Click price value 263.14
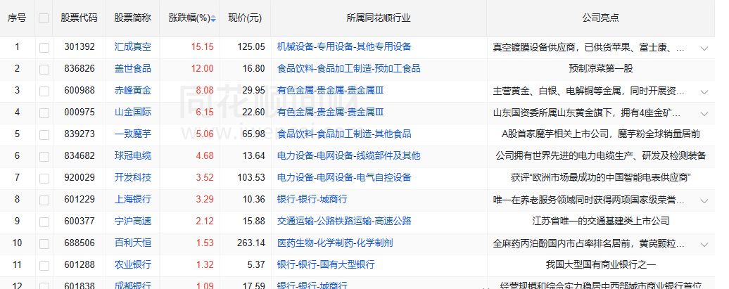Screen dimensions: 729x289 pyautogui.click(x=251, y=243)
